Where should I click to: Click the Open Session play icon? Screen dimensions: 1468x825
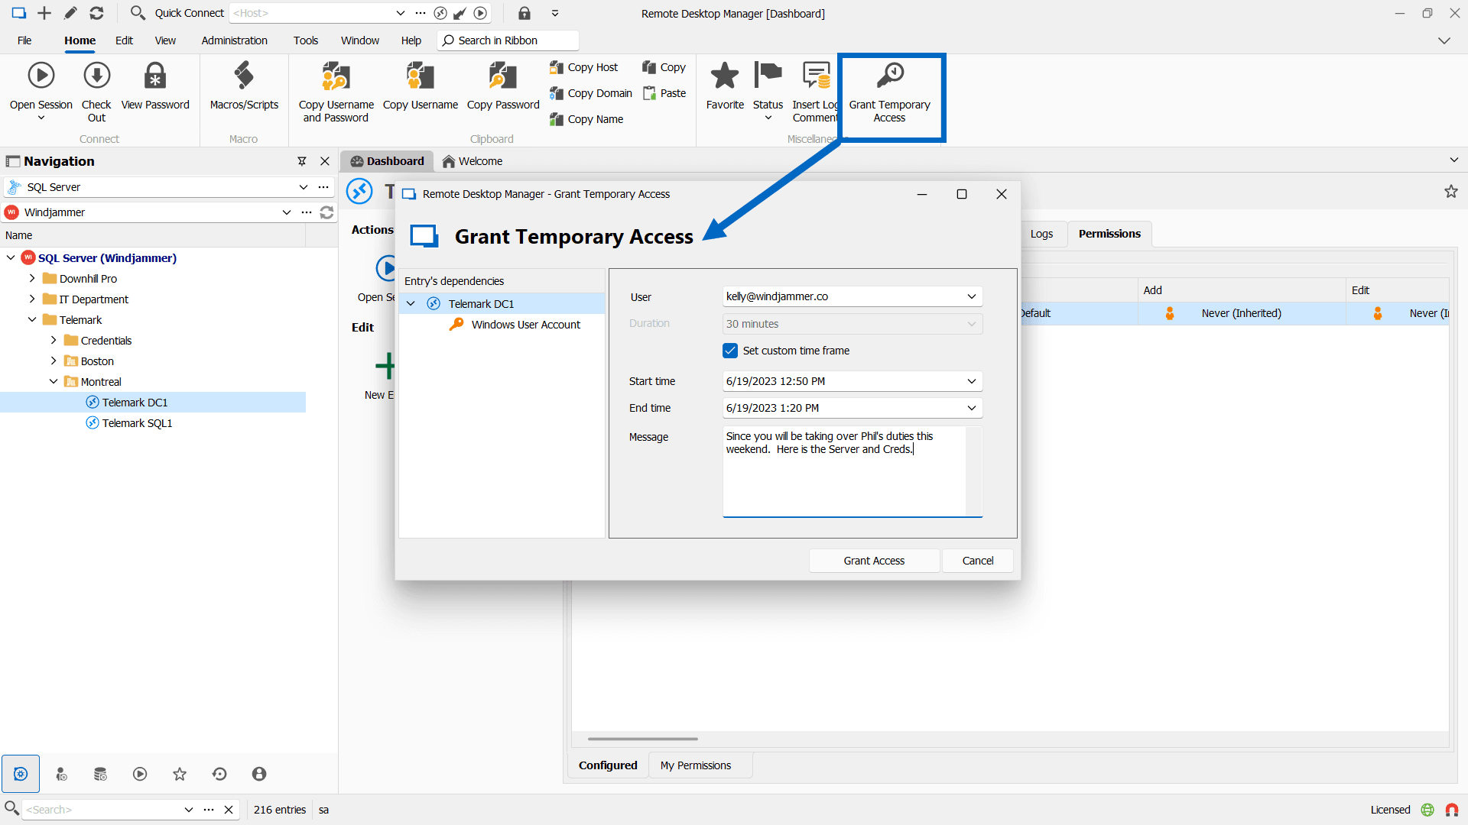pyautogui.click(x=41, y=76)
